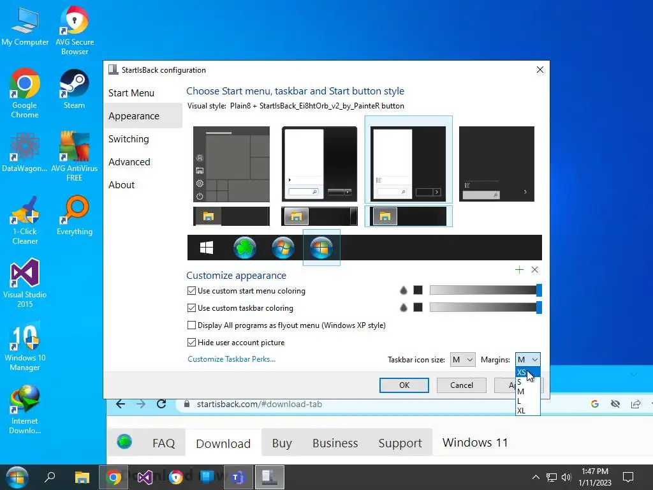Choose the green clover start orb
The width and height of the screenshot is (653, 490).
point(245,248)
